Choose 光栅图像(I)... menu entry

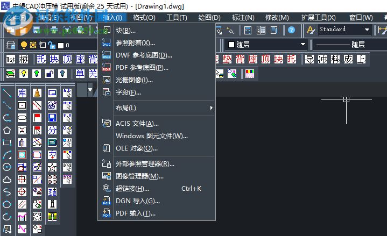coord(157,80)
